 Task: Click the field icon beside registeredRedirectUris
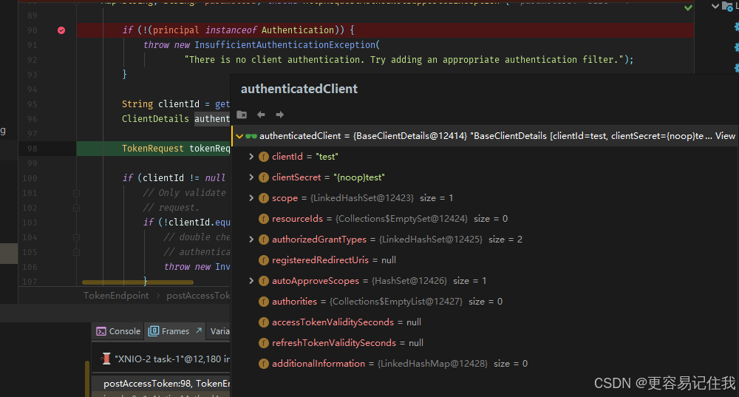(x=264, y=260)
